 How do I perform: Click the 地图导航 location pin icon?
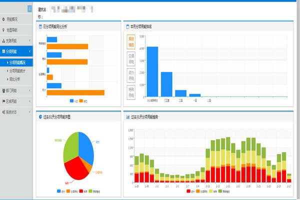[x=4, y=30]
